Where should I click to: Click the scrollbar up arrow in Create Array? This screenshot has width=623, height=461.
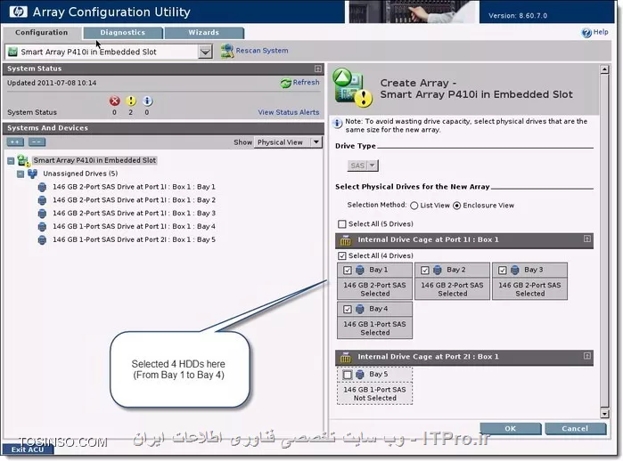pos(604,69)
